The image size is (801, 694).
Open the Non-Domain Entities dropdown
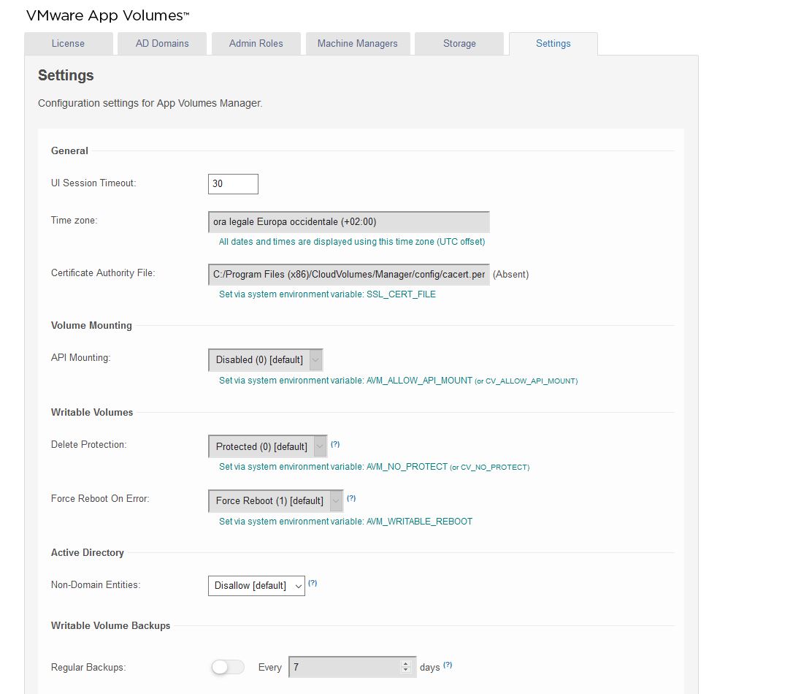[256, 586]
